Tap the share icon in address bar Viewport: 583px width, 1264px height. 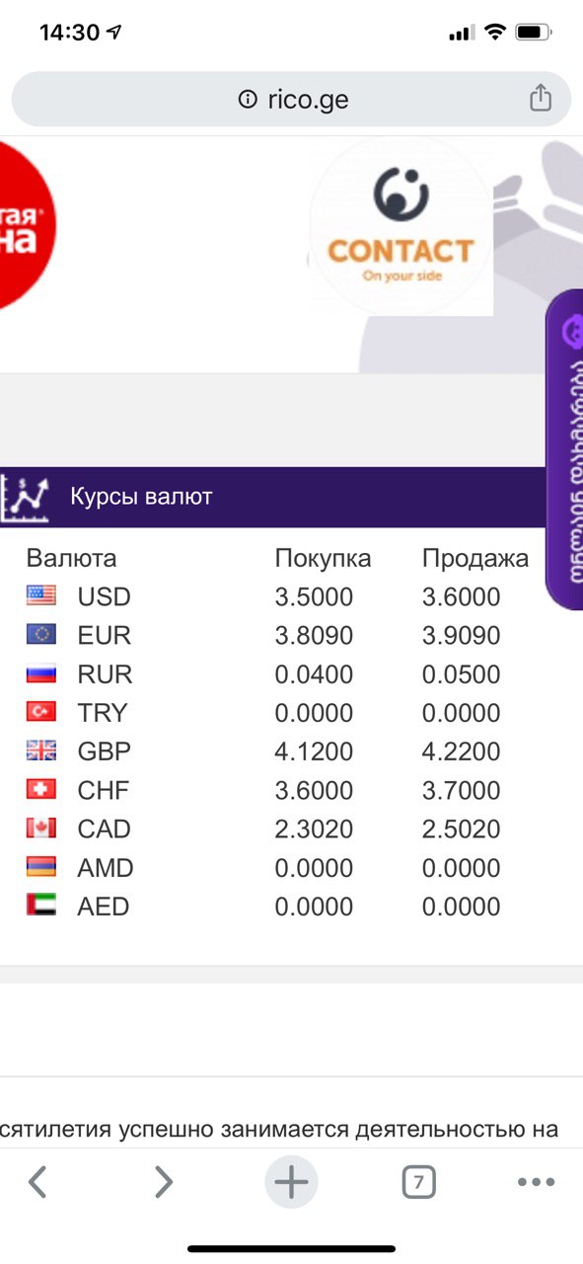coord(540,99)
